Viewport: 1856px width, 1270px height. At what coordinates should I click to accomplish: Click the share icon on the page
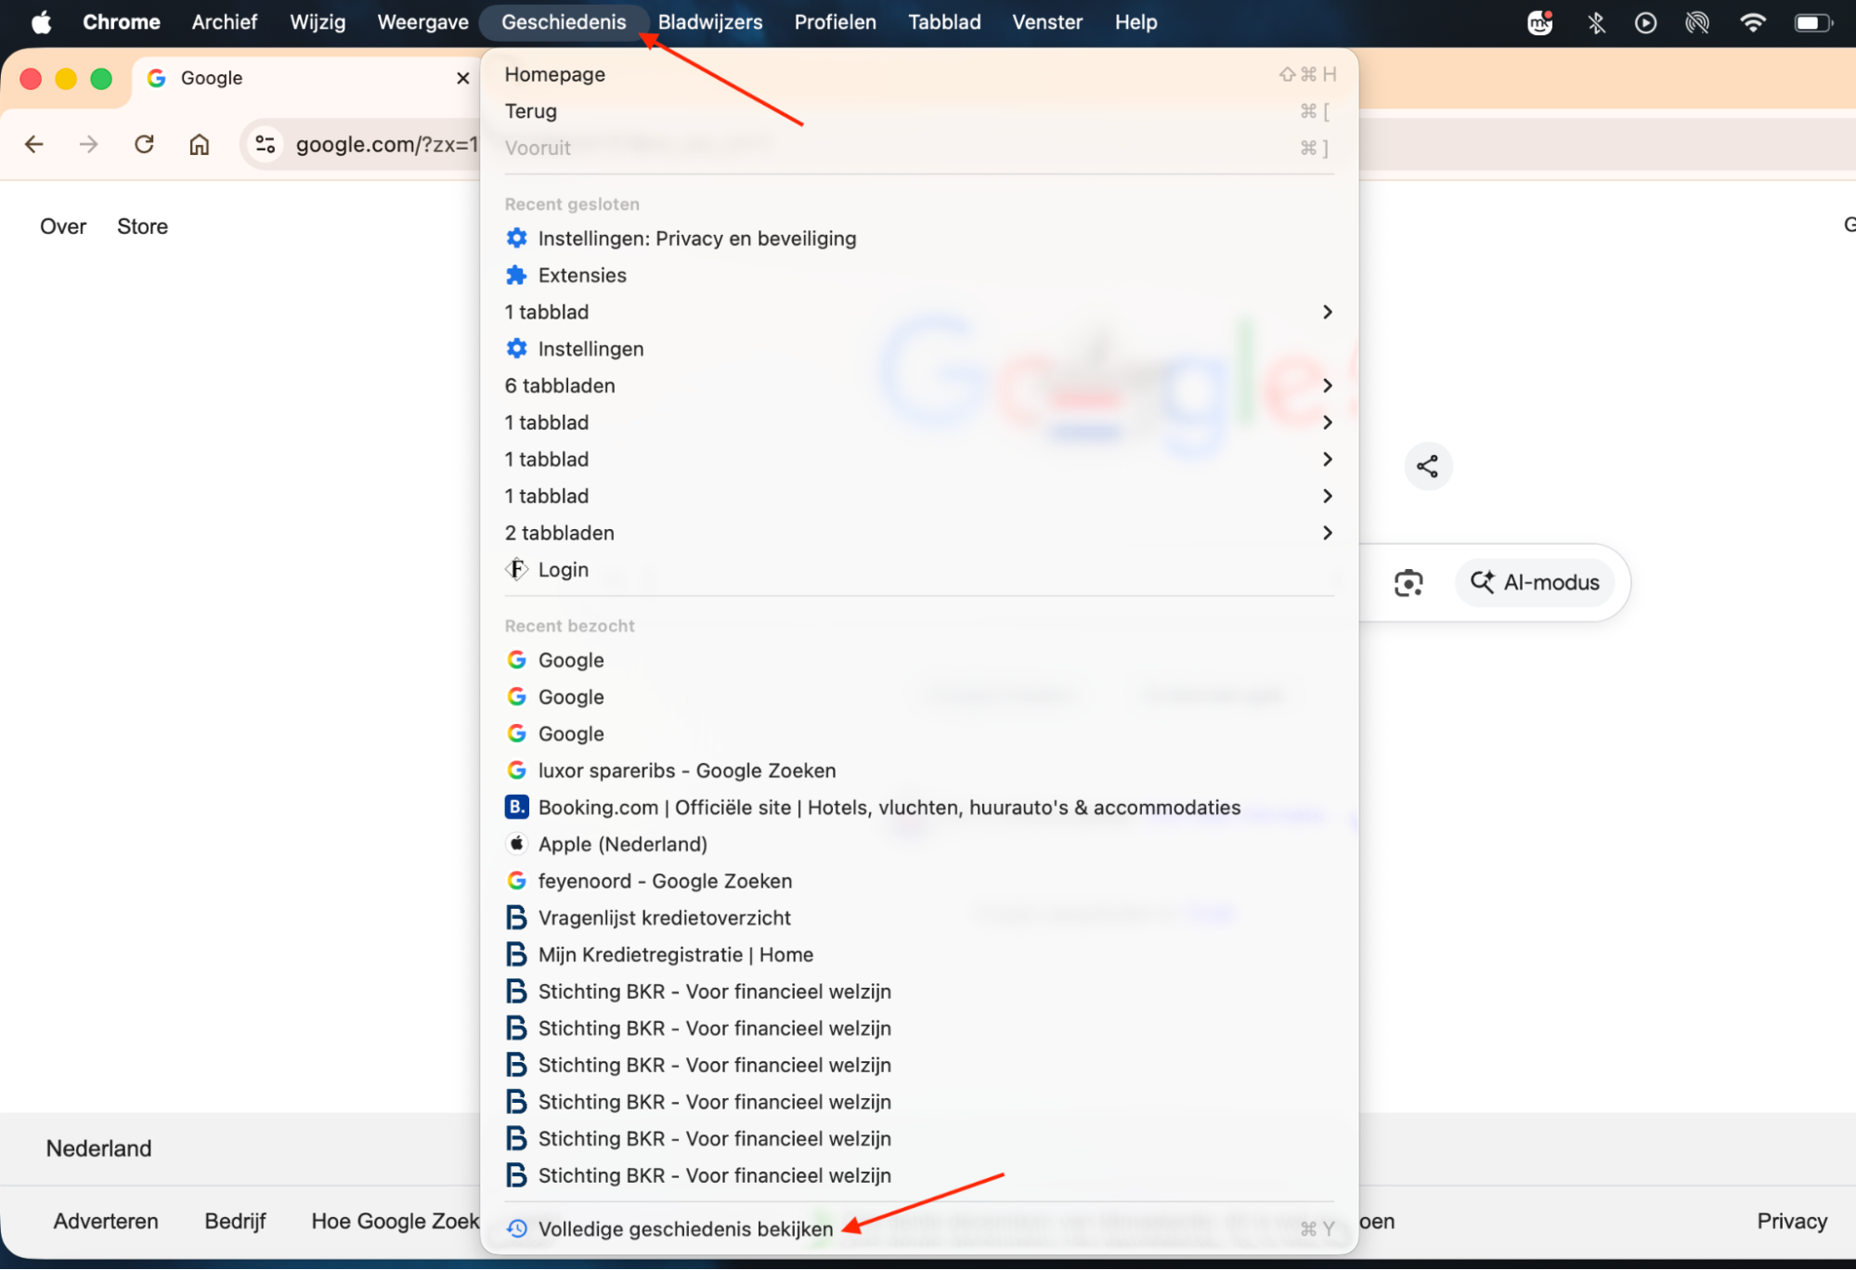pyautogui.click(x=1427, y=466)
